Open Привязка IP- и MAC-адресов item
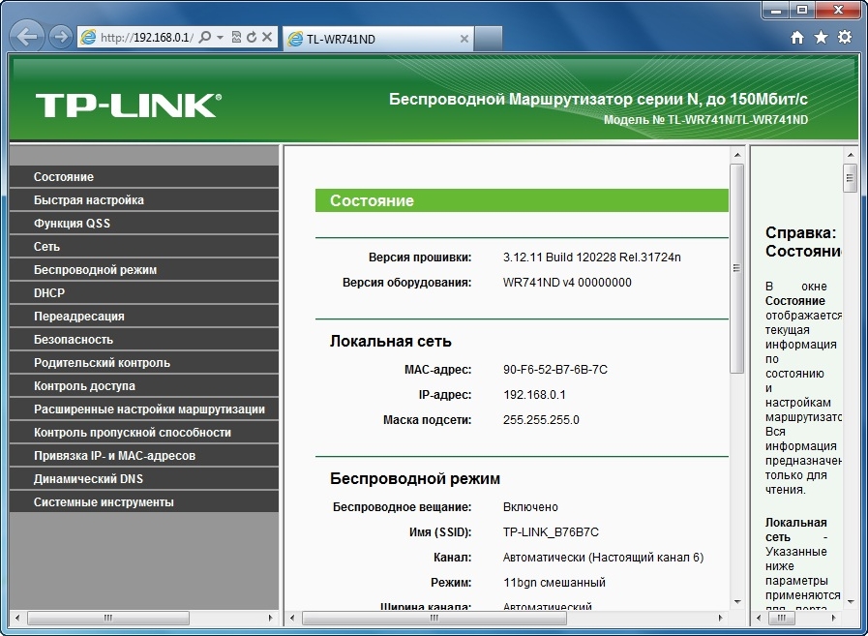Image resolution: width=868 pixels, height=636 pixels. coord(144,456)
